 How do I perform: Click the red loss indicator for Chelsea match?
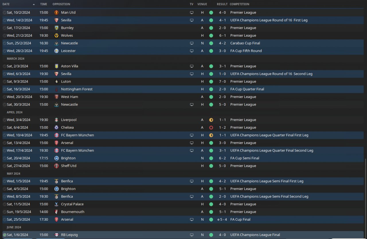(211, 128)
